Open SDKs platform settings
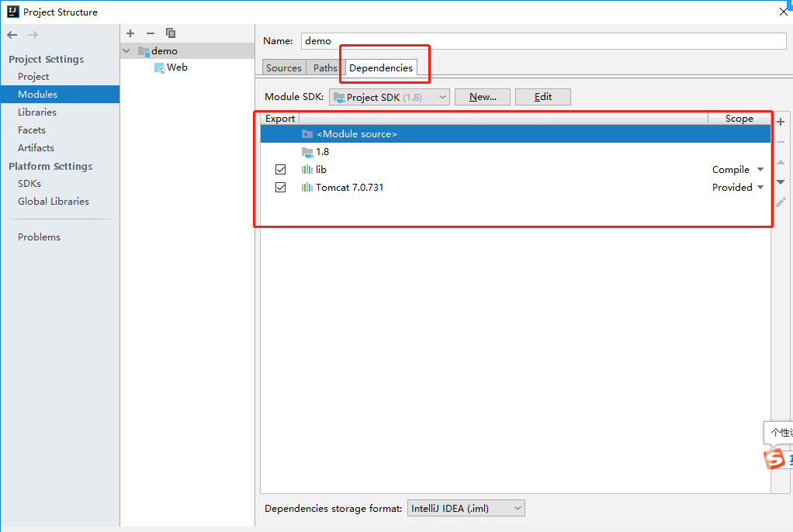 (29, 184)
